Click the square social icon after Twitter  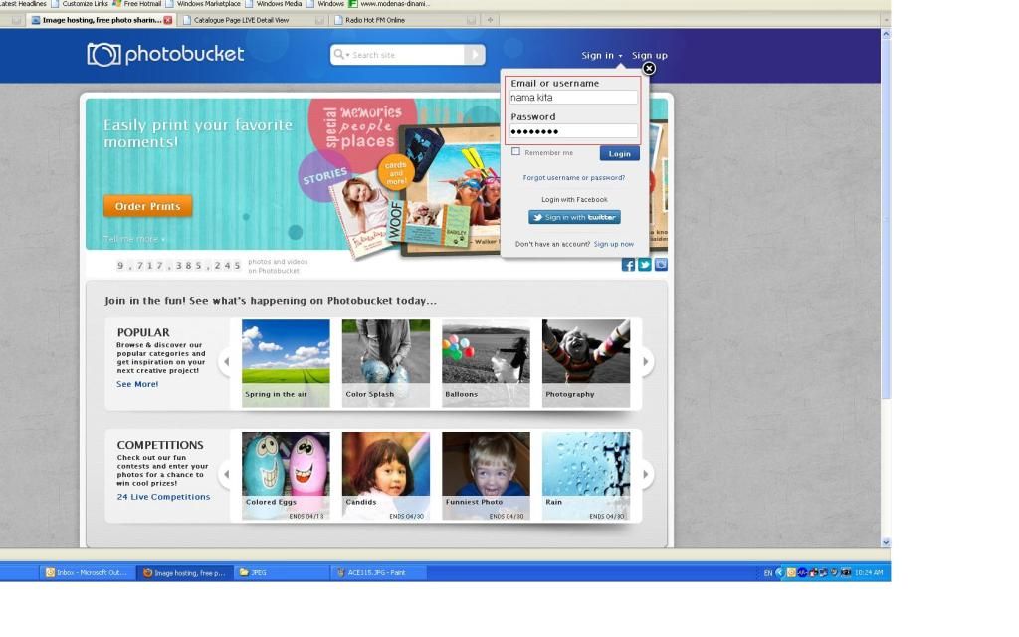coord(661,265)
